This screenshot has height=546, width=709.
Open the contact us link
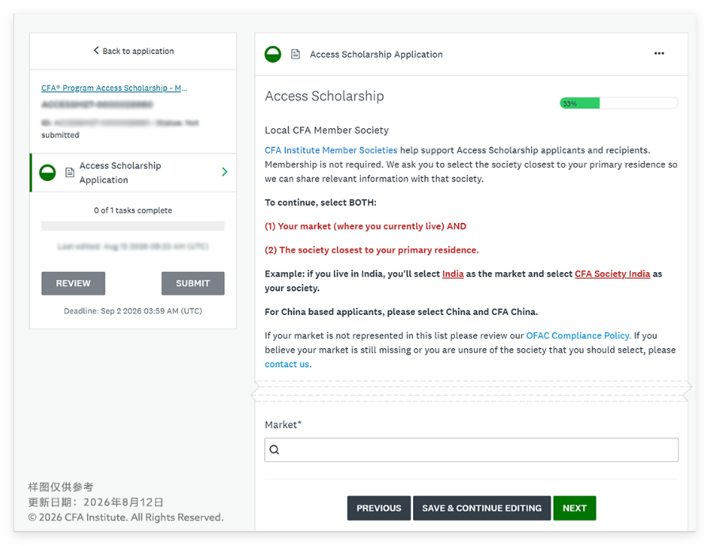[287, 364]
